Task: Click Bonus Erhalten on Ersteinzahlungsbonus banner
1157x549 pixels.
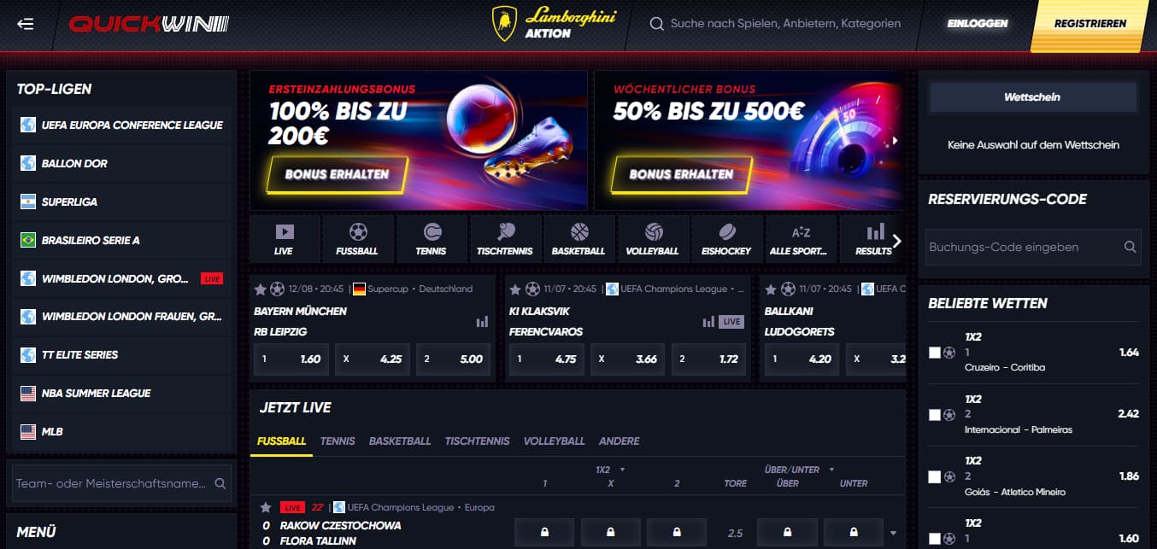Action: pyautogui.click(x=337, y=174)
